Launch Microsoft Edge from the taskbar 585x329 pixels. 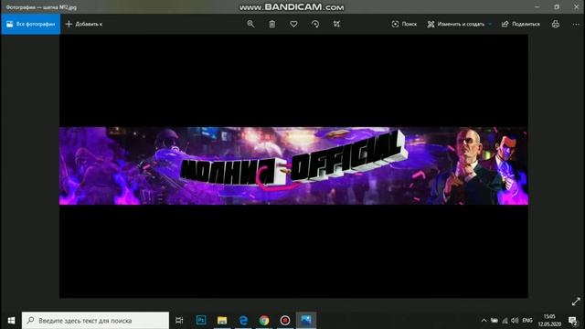(243, 321)
